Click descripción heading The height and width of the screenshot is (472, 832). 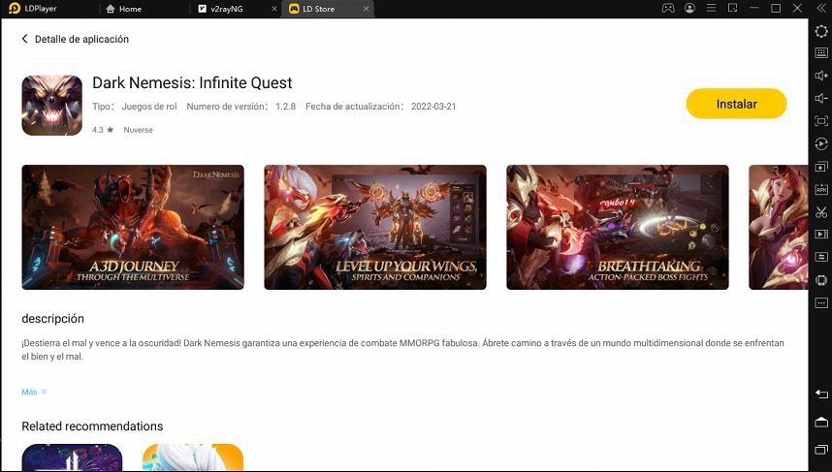click(x=52, y=319)
